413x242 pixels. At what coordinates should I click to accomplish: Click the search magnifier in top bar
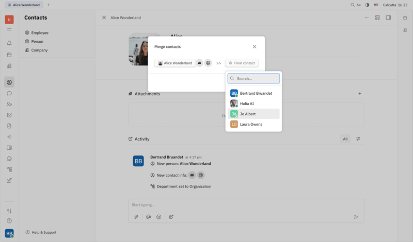(x=353, y=5)
